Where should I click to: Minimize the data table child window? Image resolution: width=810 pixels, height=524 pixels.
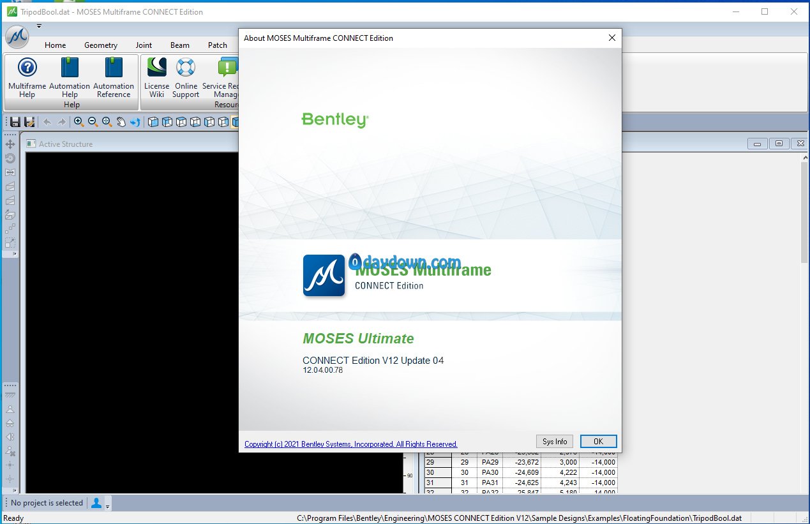point(756,144)
